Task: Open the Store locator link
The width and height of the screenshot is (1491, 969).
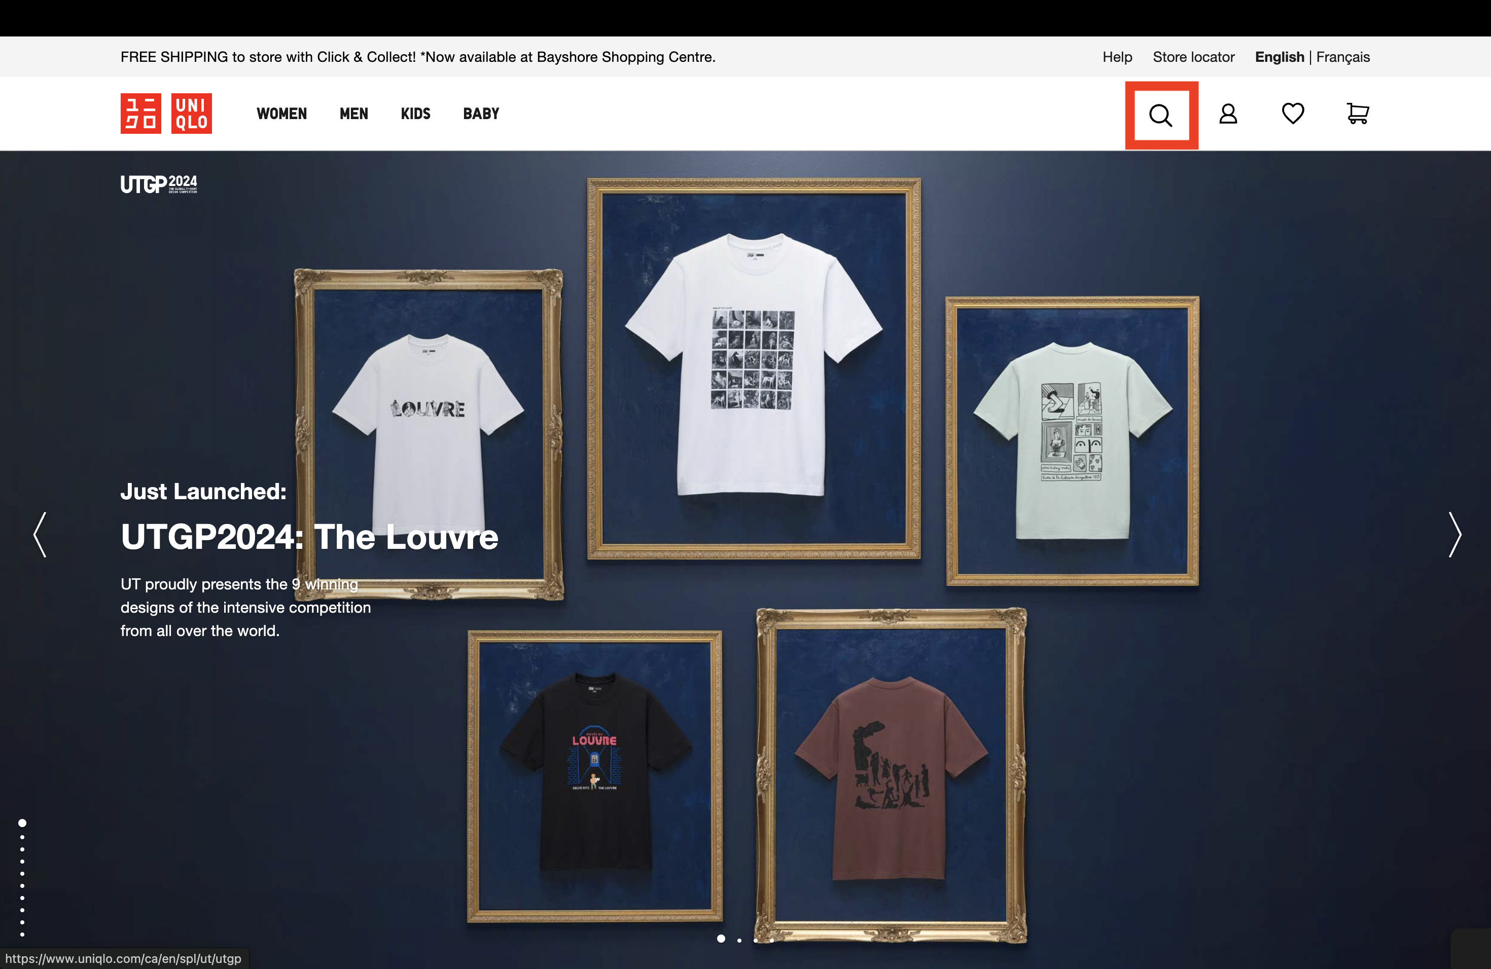Action: coord(1193,57)
